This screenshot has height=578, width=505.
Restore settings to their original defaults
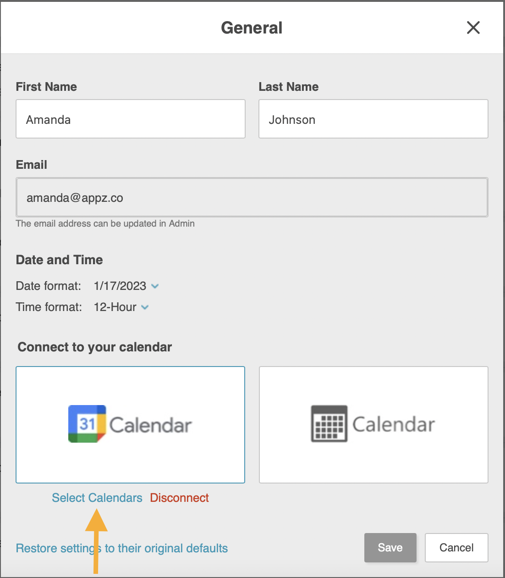(x=122, y=548)
